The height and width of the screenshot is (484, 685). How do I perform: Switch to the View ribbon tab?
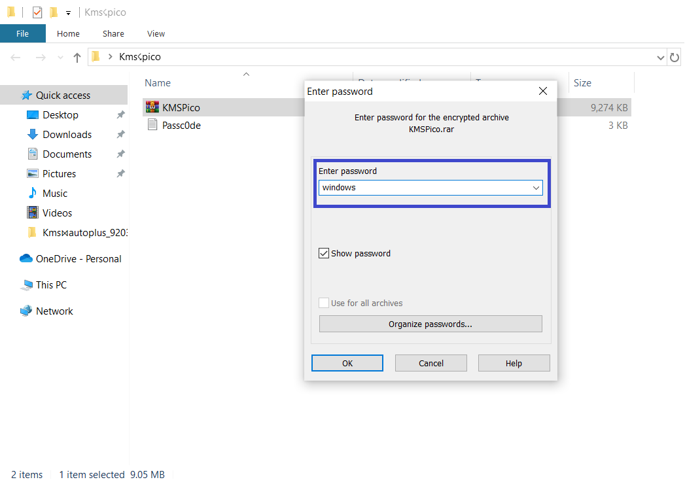coord(156,33)
